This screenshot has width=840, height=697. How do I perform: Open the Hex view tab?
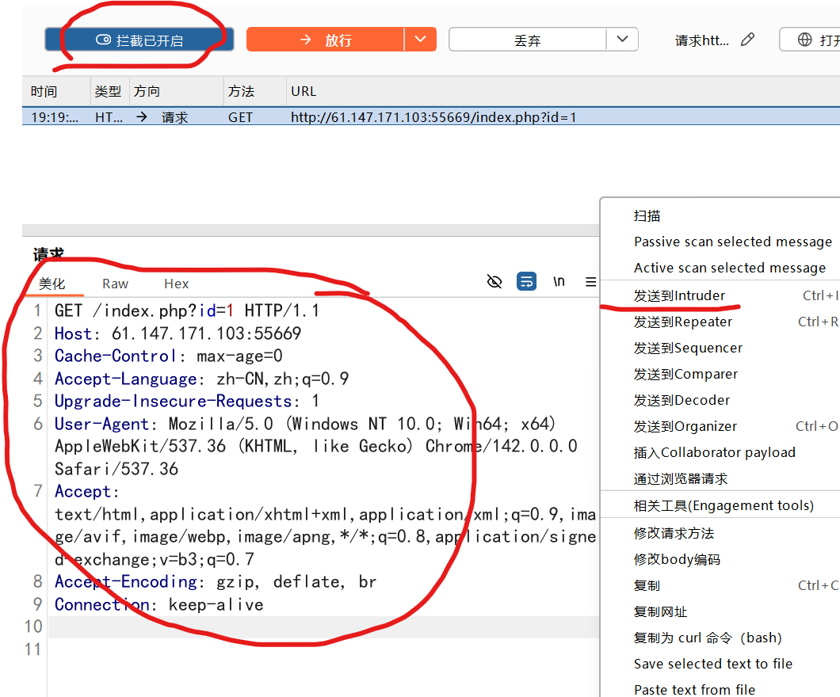coord(176,283)
